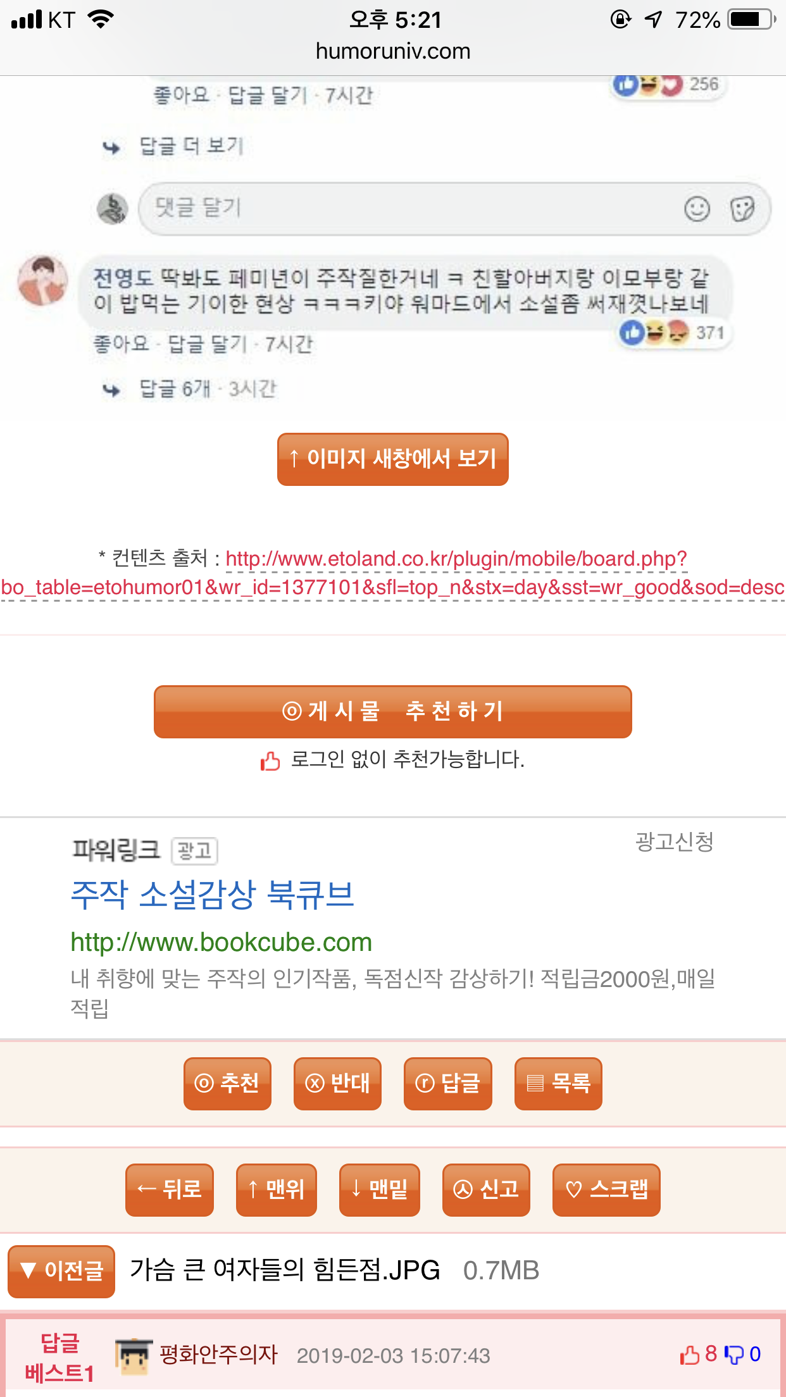Click the 스크랩 heart button
Viewport: 786px width, 1397px height.
[606, 1189]
